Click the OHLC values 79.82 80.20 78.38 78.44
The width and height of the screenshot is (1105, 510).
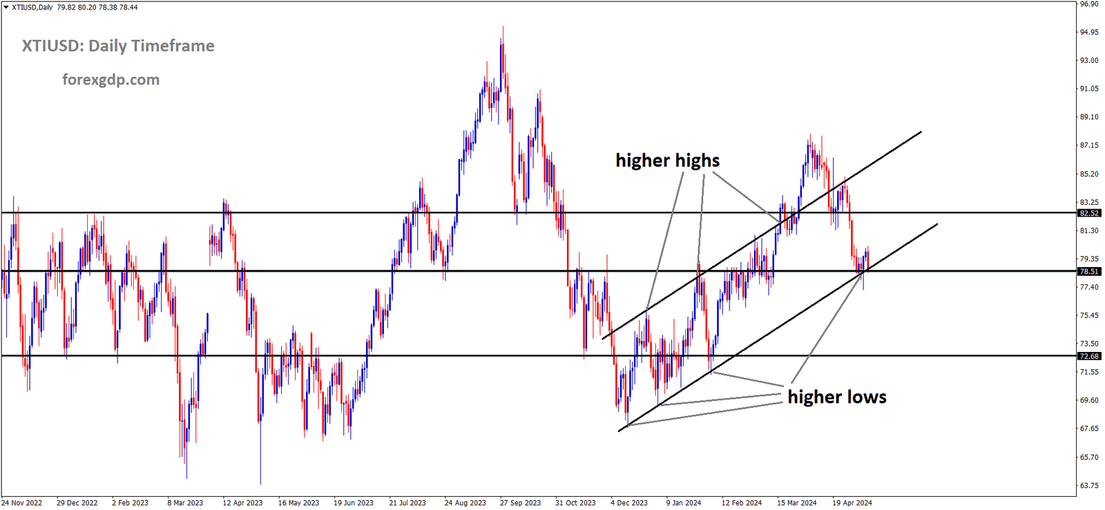click(97, 8)
